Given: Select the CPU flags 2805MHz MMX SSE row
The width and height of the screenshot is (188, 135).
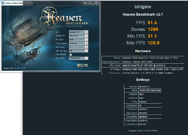Looking at the screenshot, I should coord(143,69).
